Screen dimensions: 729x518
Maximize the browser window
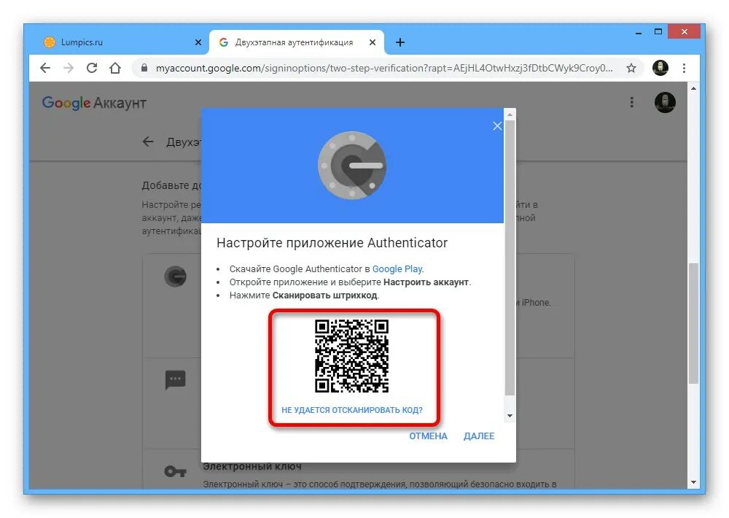pyautogui.click(x=658, y=31)
